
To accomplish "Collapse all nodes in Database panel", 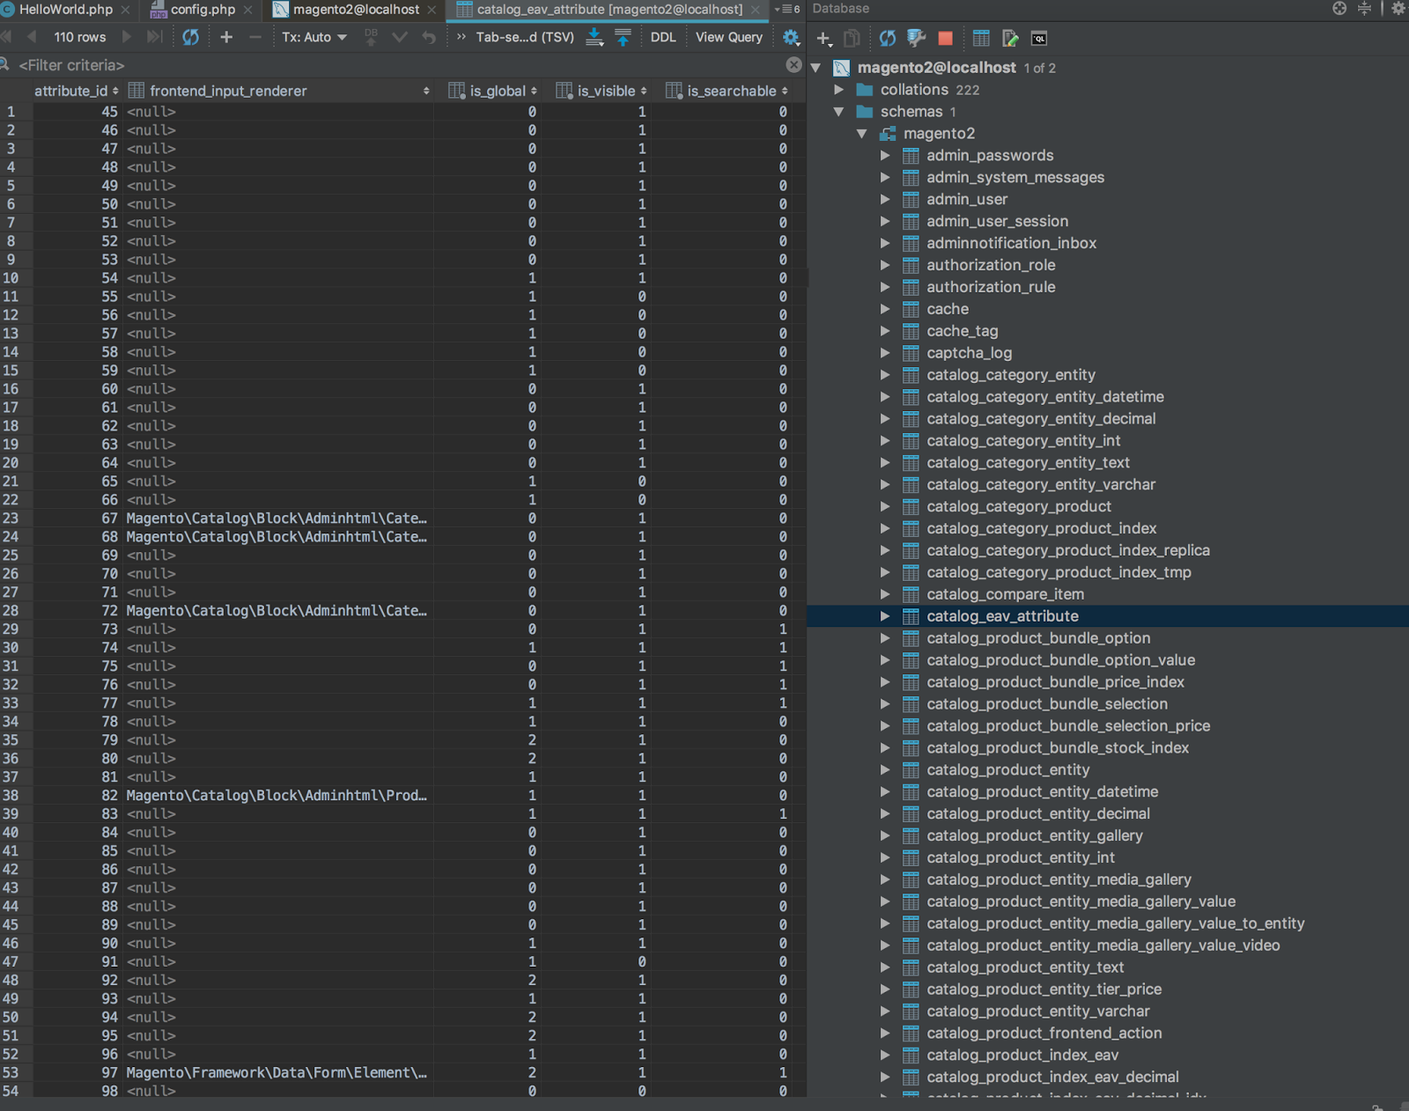I will (1364, 9).
